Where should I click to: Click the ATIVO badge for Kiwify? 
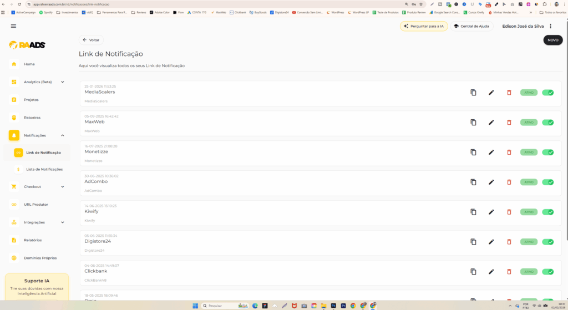pyautogui.click(x=529, y=212)
